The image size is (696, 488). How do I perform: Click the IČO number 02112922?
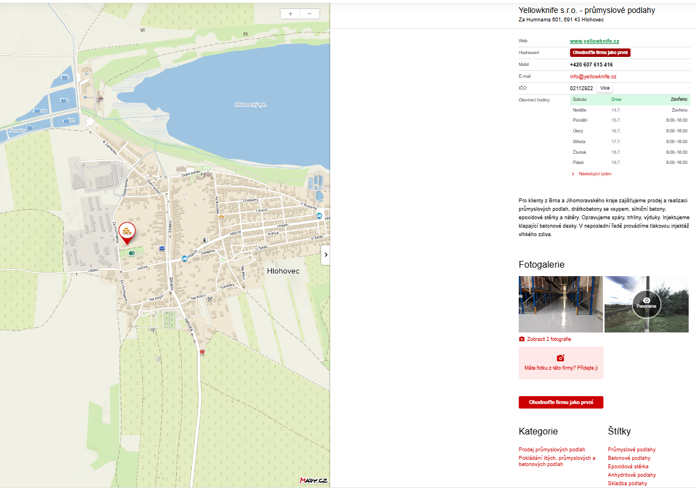(581, 88)
